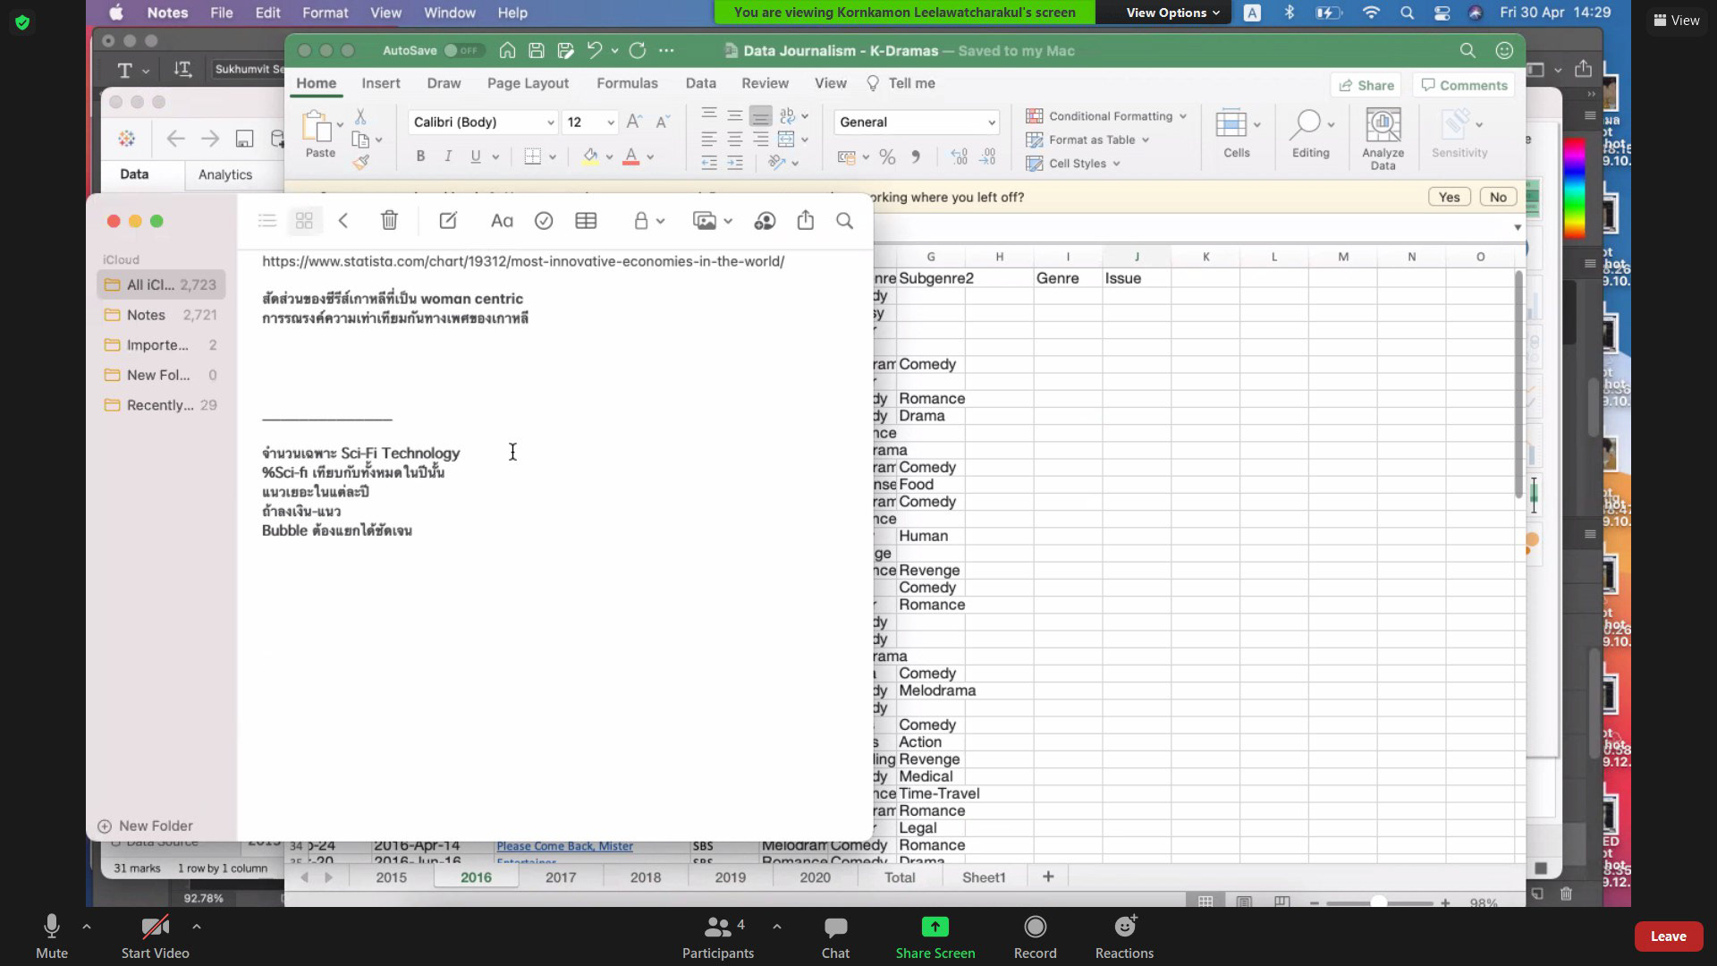
Task: Insert a table in Notes toolbar
Action: 586,221
